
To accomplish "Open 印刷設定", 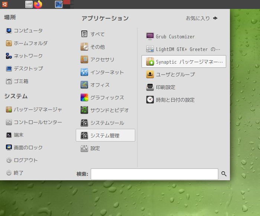I will [x=184, y=87].
